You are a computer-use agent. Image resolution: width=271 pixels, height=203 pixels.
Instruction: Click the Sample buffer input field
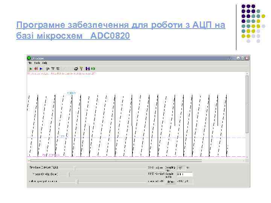click(185, 174)
